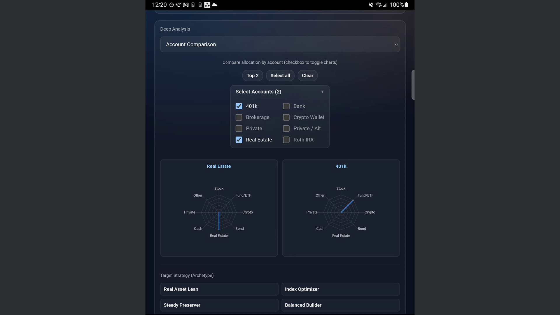The width and height of the screenshot is (560, 315).
Task: Choose the Real Asset Lean strategy
Action: tap(219, 289)
